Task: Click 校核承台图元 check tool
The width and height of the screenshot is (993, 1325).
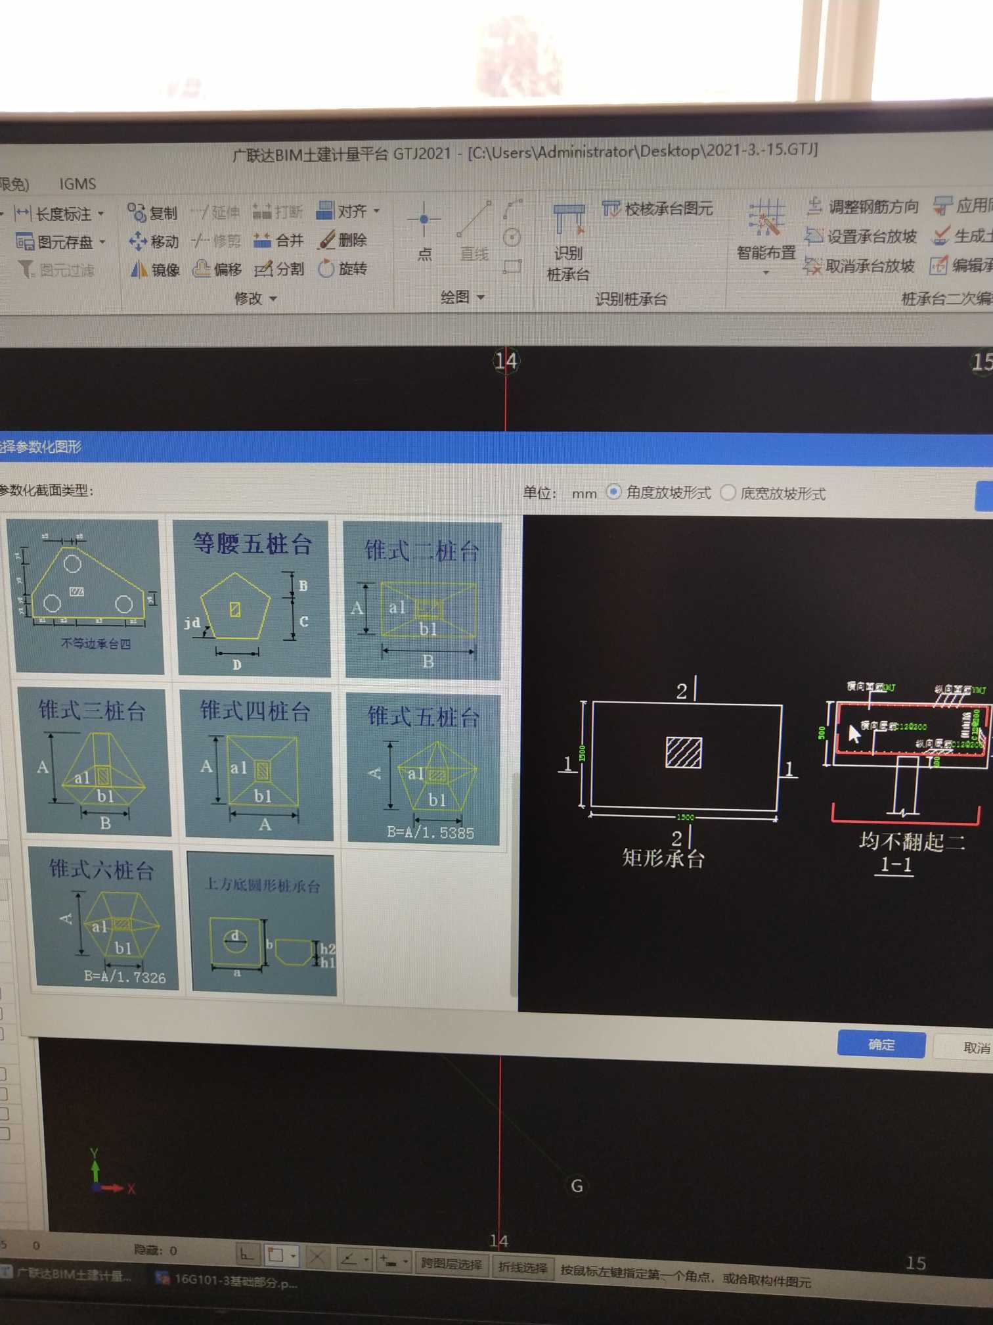Action: [657, 209]
